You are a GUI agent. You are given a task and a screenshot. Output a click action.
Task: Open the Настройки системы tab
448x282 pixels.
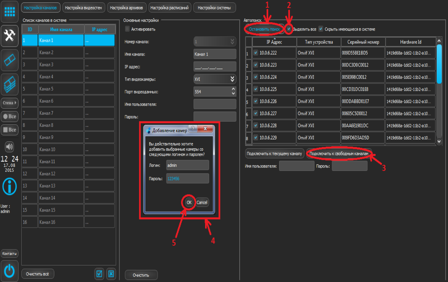(x=214, y=7)
